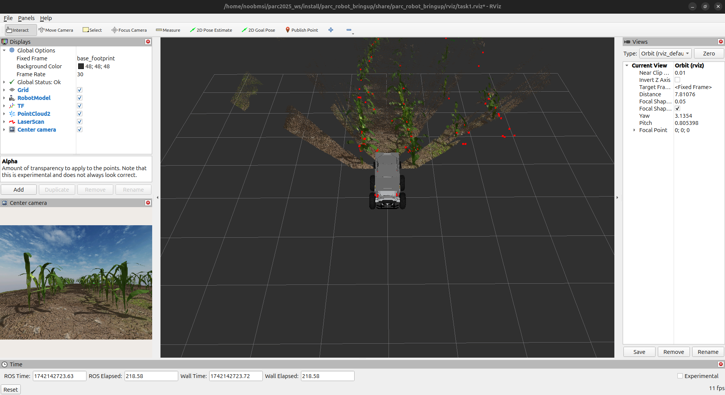The image size is (725, 395).
Task: Click the Add display button
Action: 19,190
